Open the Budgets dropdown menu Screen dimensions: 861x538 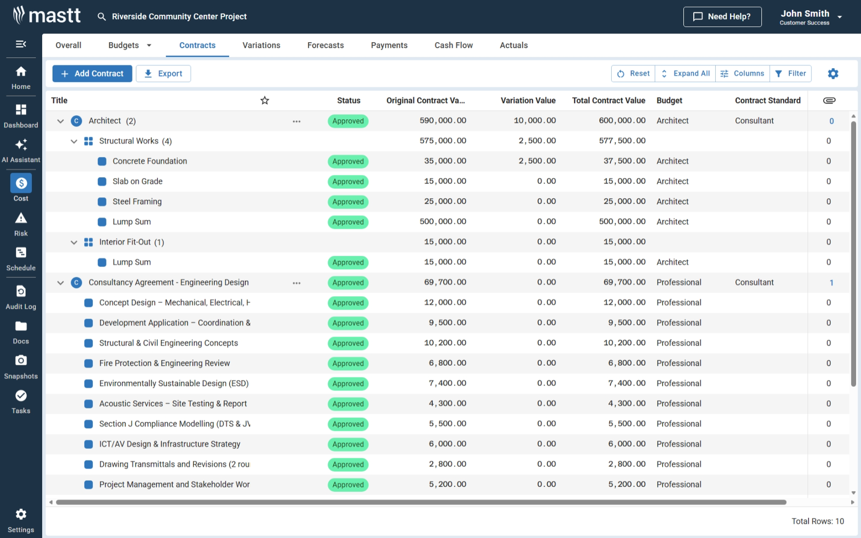[x=129, y=45]
